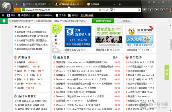The image size is (172, 112).
Task: Click the K toolbar button
Action: (144, 10)
